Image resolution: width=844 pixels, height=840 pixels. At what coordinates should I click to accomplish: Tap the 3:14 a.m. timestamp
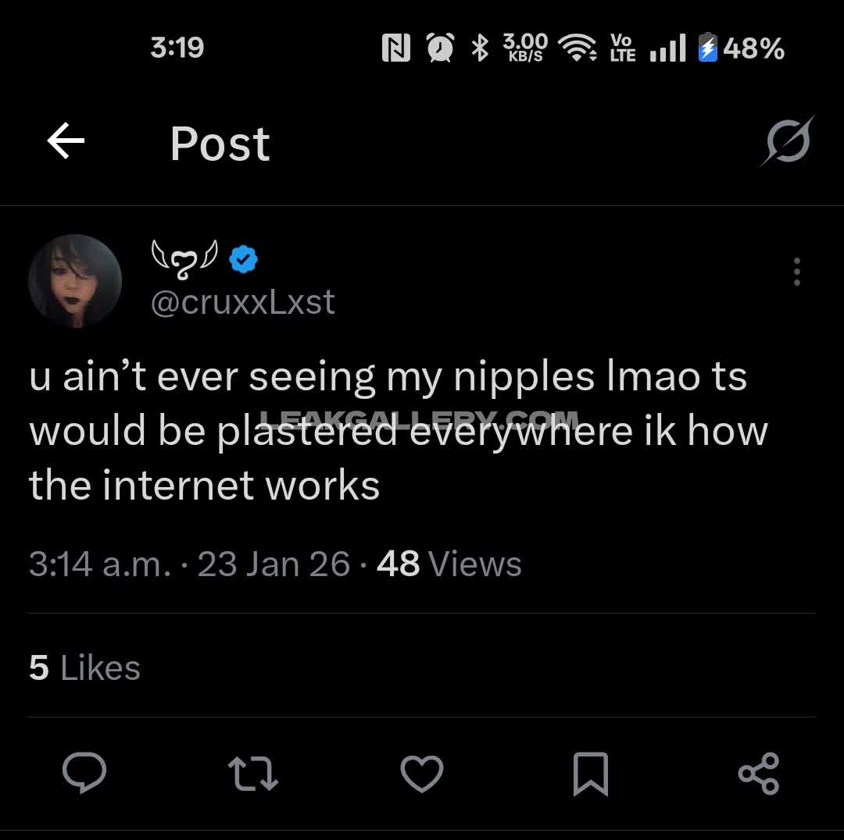[99, 564]
